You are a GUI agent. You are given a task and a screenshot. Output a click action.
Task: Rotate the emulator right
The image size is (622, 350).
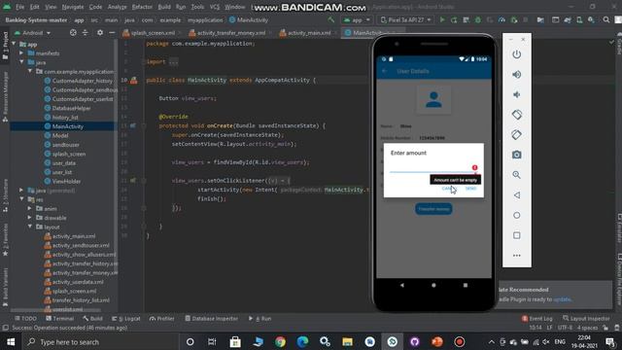[516, 134]
